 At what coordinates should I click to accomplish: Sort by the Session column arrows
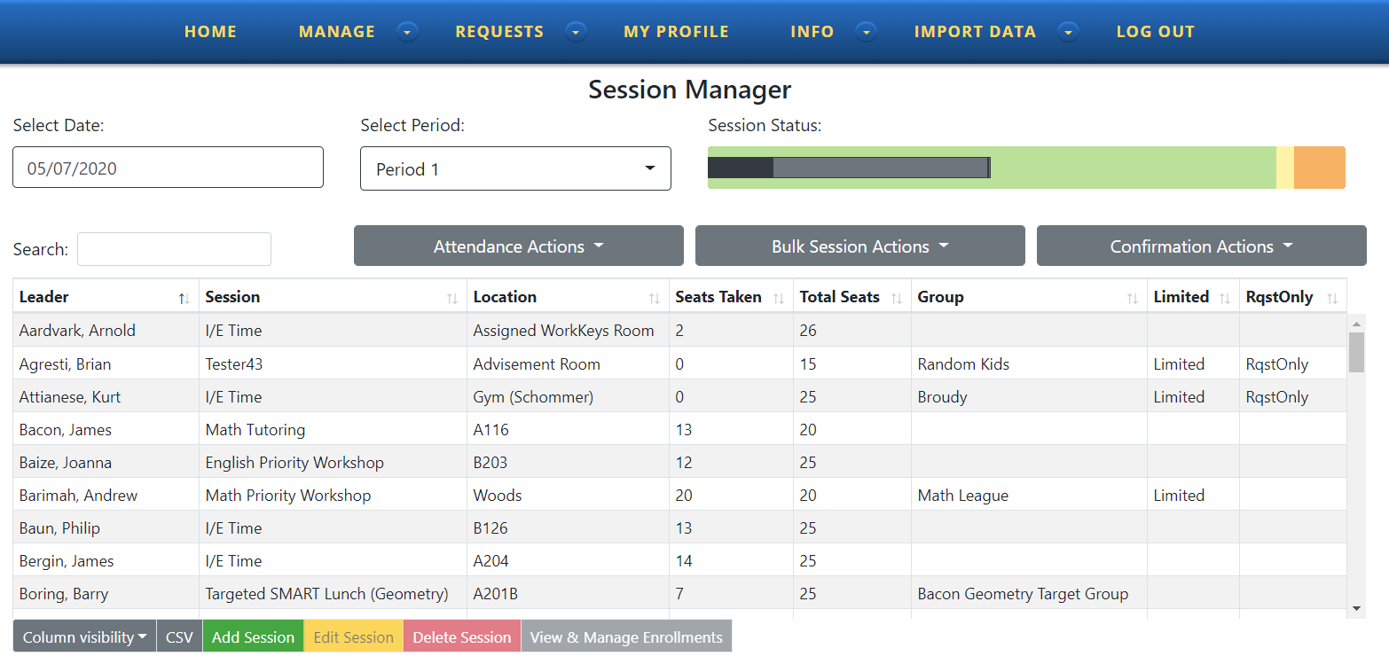tap(452, 299)
